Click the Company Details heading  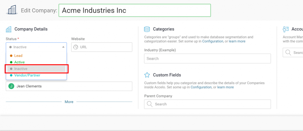click(31, 29)
